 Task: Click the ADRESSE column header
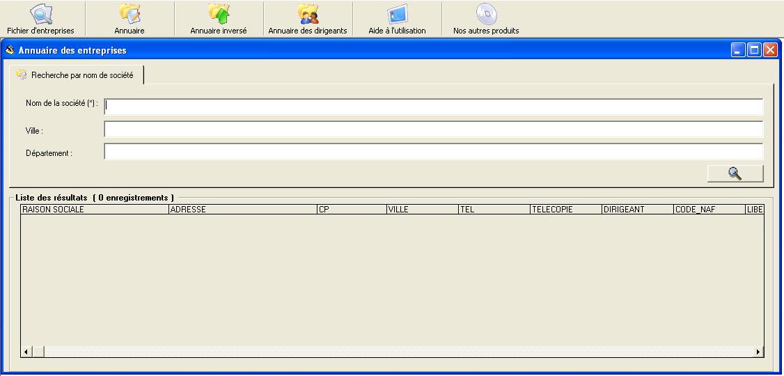pyautogui.click(x=242, y=209)
